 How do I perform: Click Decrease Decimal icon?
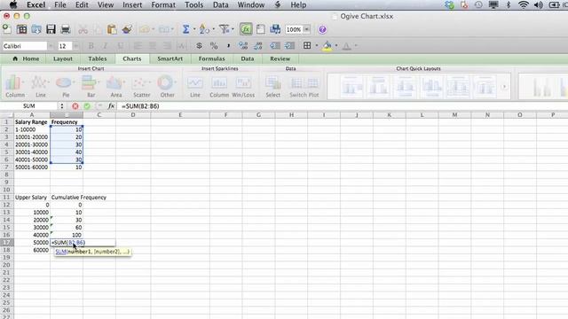point(258,45)
